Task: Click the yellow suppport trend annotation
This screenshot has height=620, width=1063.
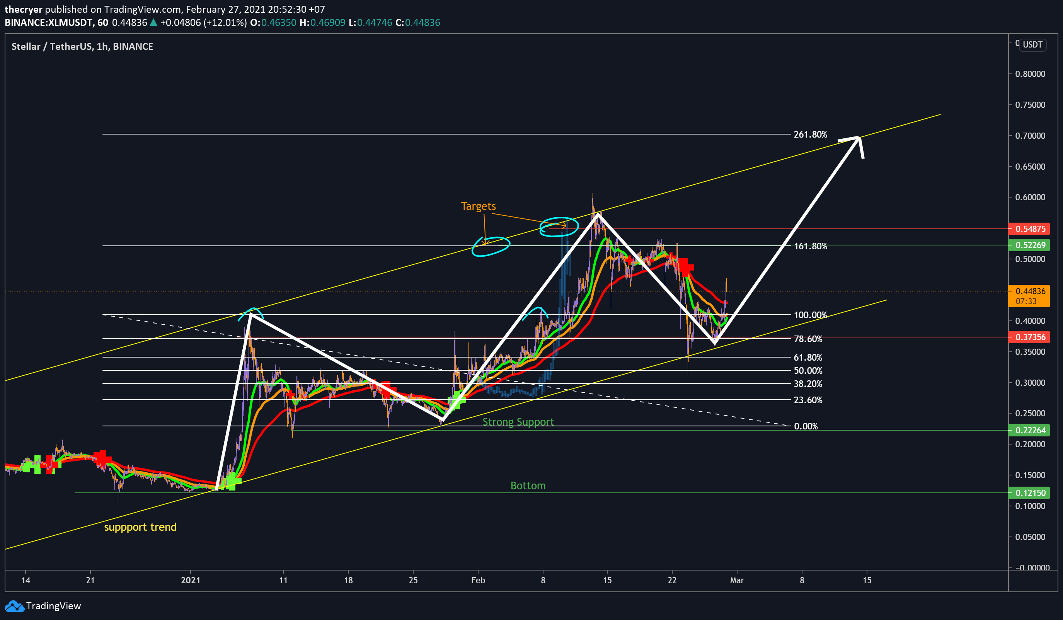Action: pyautogui.click(x=140, y=527)
